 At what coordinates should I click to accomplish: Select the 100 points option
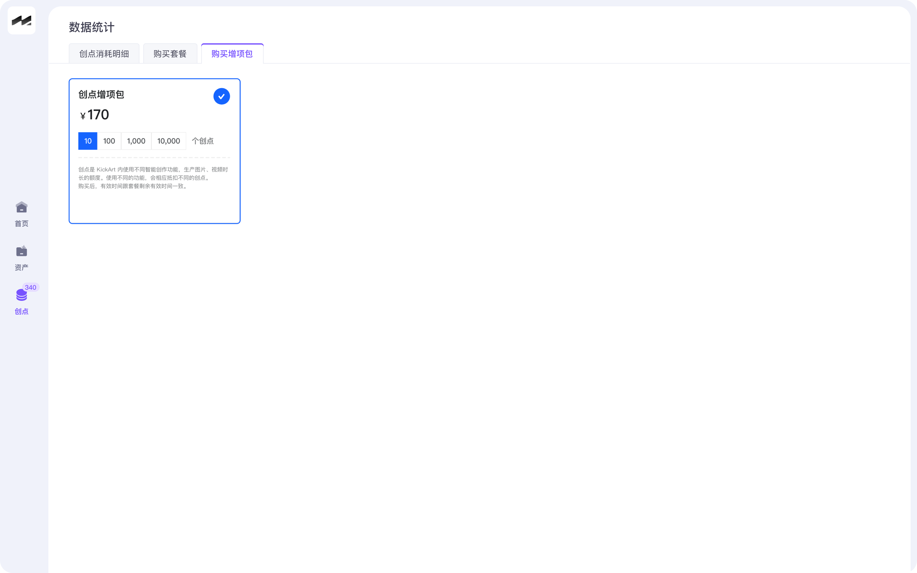109,141
